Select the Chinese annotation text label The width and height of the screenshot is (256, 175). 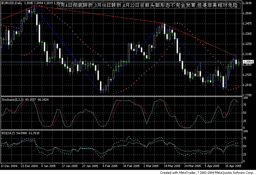pyautogui.click(x=149, y=5)
